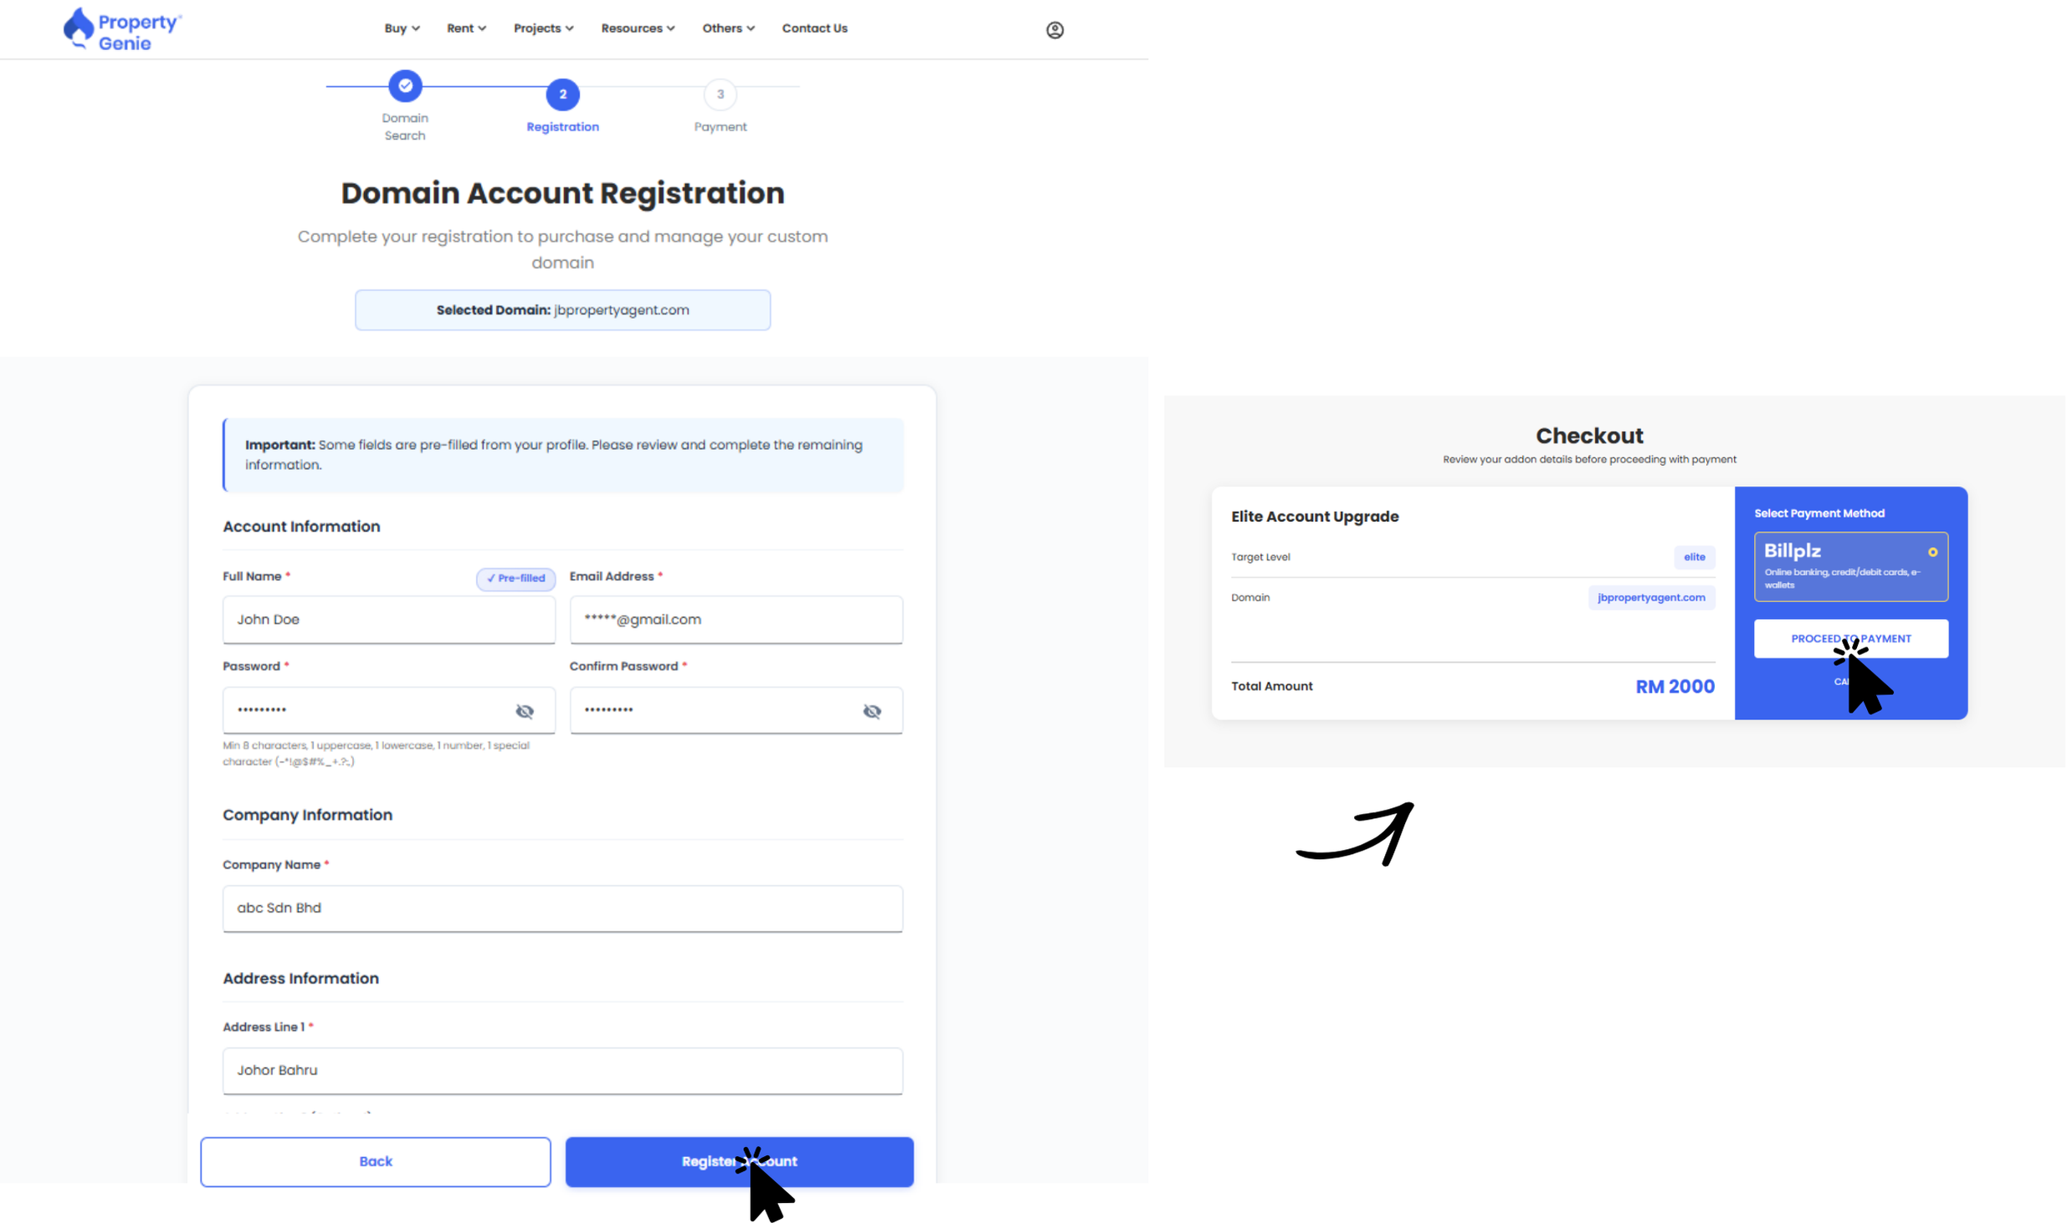Image resolution: width=2067 pixels, height=1223 pixels.
Task: Show the Password field characters
Action: click(x=525, y=711)
